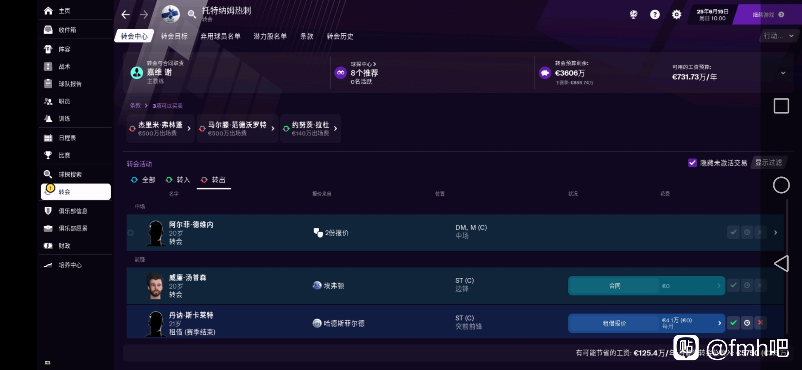Click the 埃弗顿 club name

click(334, 286)
